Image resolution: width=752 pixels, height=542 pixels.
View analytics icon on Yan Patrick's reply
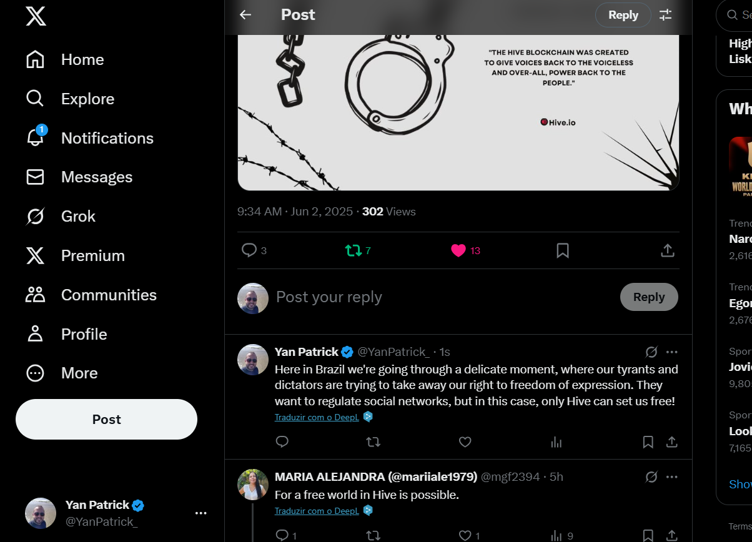tap(556, 442)
